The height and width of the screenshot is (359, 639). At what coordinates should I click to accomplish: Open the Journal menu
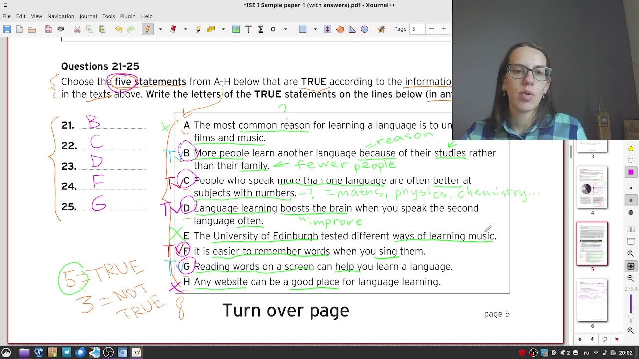pos(88,16)
